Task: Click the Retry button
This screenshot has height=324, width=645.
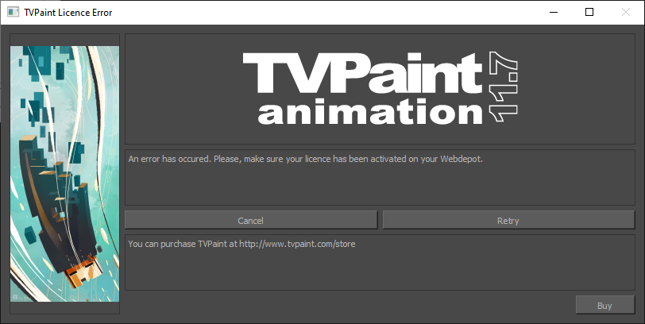Action: (508, 221)
